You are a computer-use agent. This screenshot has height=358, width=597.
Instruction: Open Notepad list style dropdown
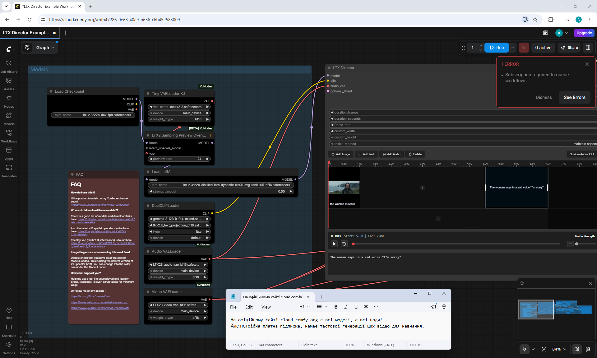(322, 307)
